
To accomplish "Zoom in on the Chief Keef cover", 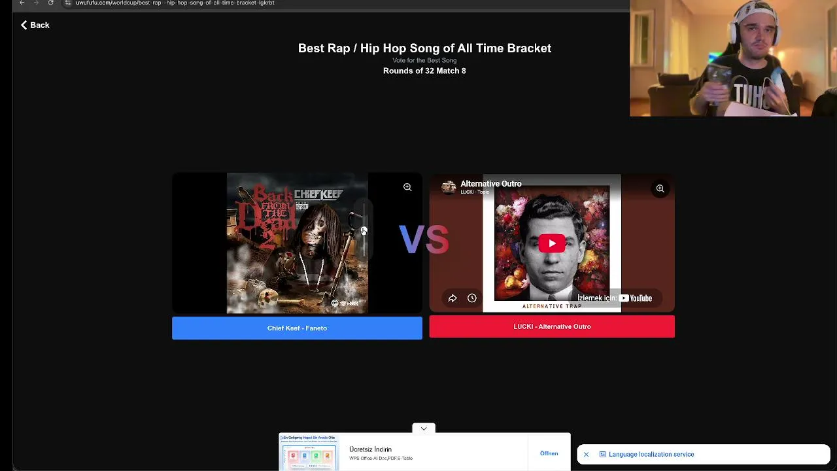I will pos(407,187).
